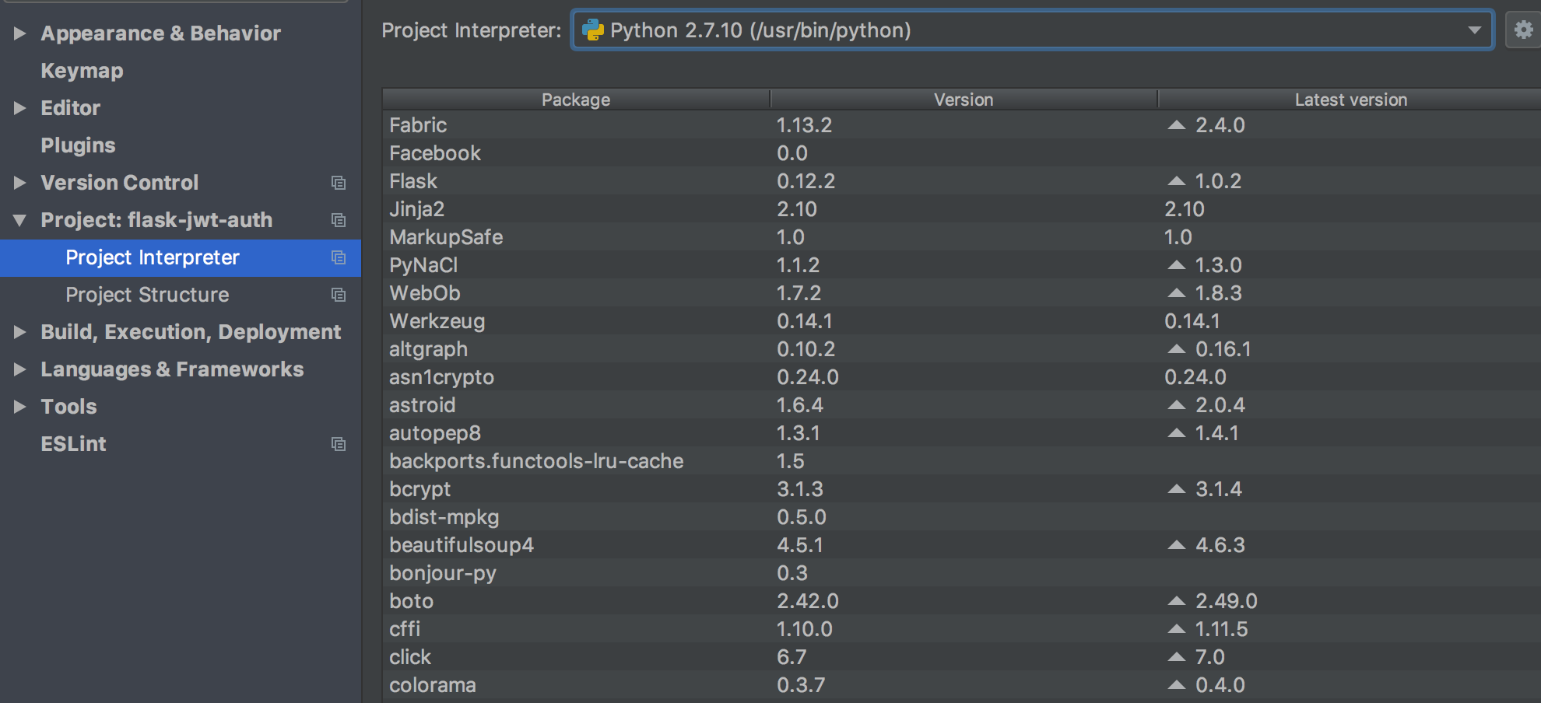This screenshot has height=703, width=1541.
Task: Open ESLint settings
Action: pos(73,444)
